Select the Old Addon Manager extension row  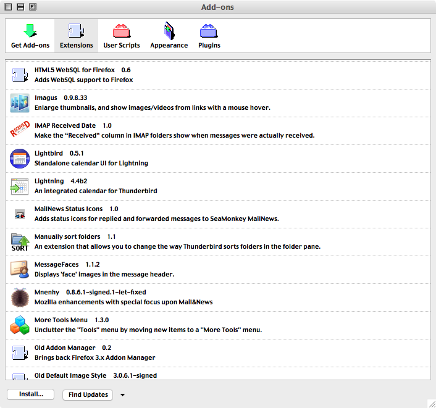tap(216, 352)
